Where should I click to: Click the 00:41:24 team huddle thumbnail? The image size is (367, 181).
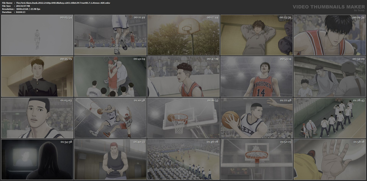110,76
